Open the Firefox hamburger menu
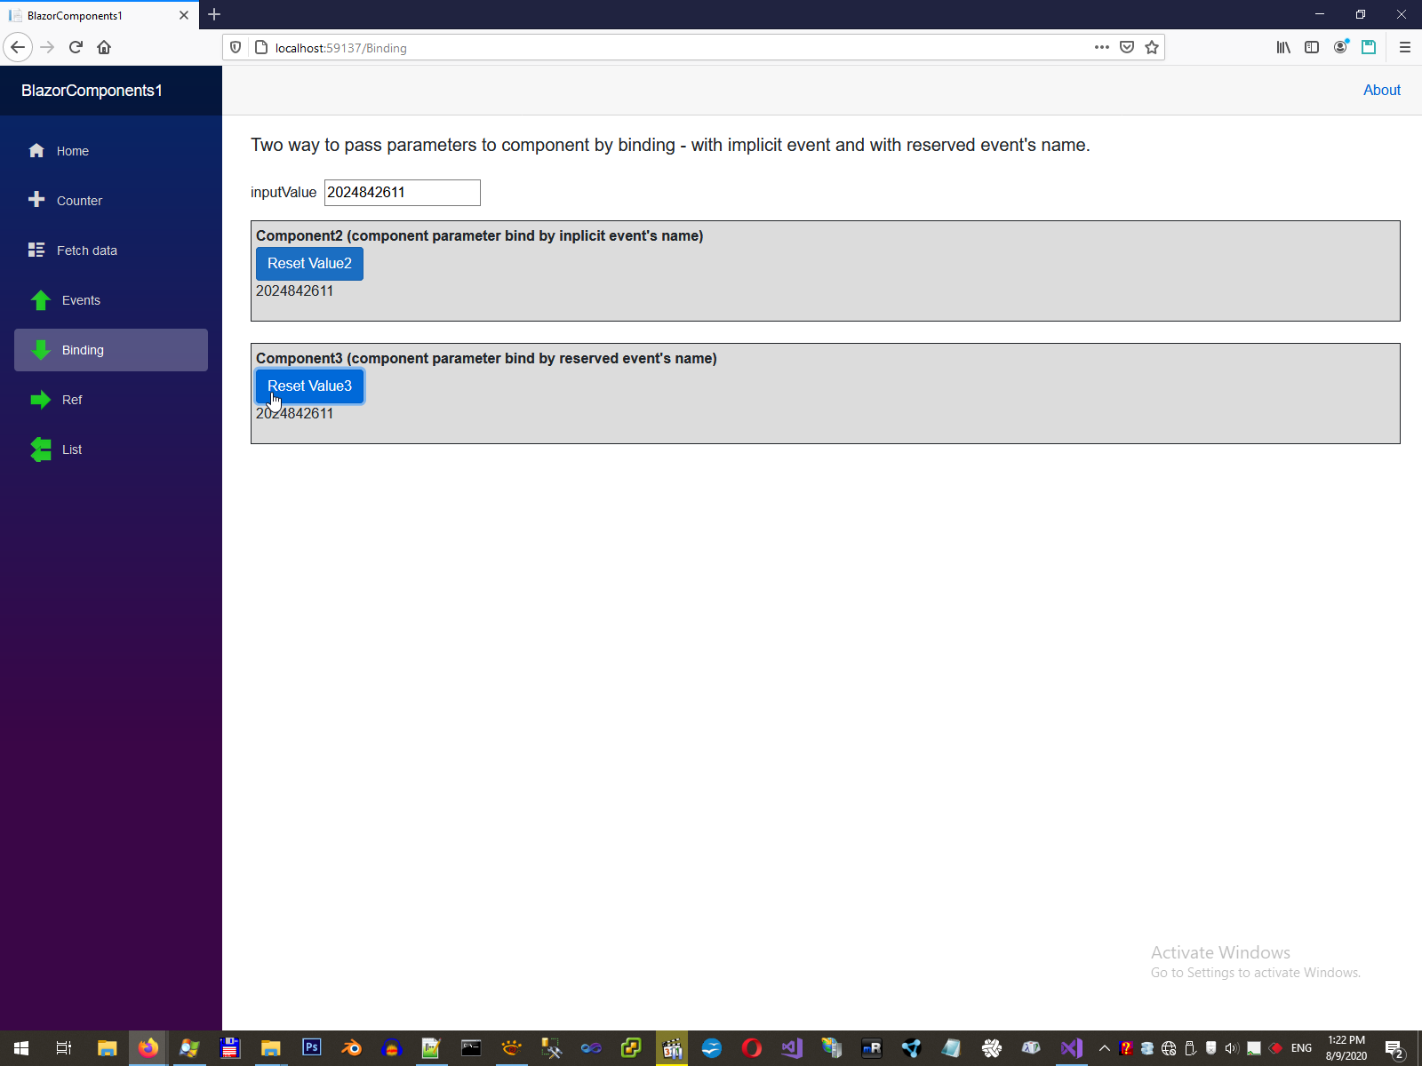The width and height of the screenshot is (1422, 1066). [x=1405, y=47]
